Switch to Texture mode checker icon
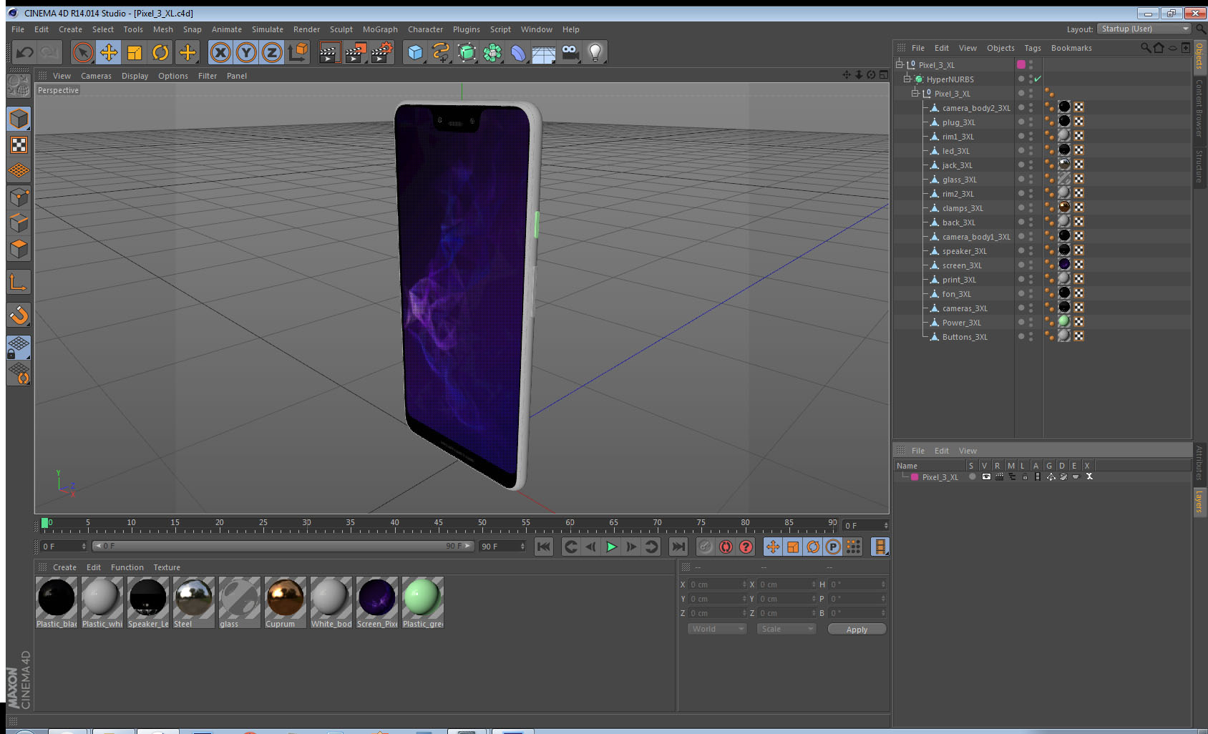Screen dimensions: 1208x734 19,145
